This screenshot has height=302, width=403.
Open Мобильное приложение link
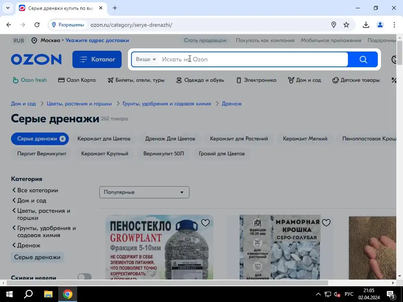point(331,41)
